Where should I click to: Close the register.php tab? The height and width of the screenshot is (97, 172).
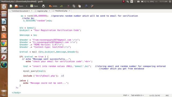(49, 11)
